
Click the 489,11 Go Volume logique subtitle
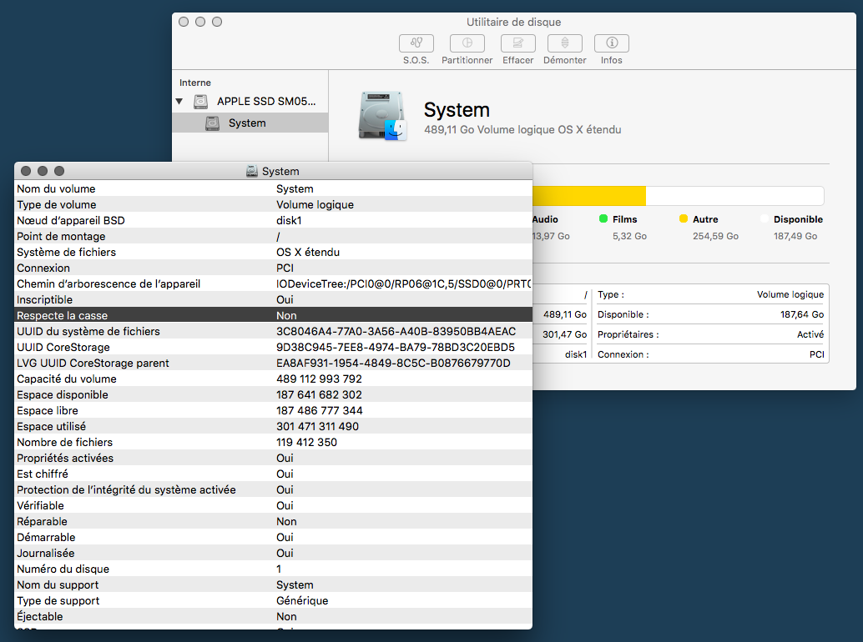[522, 130]
